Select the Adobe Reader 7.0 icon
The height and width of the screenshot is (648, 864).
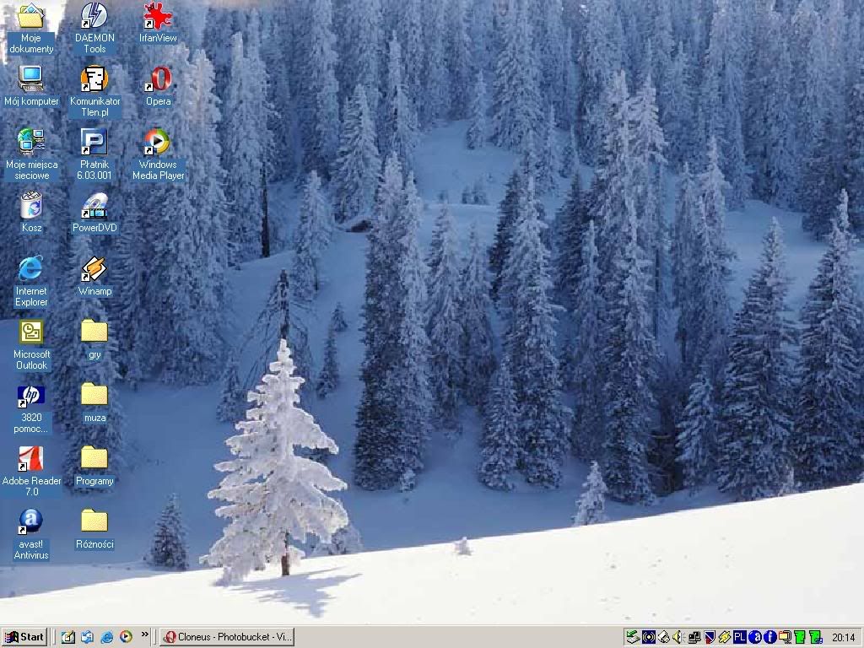(x=31, y=460)
